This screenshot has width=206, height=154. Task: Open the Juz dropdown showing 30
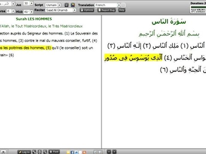[x=28, y=3]
